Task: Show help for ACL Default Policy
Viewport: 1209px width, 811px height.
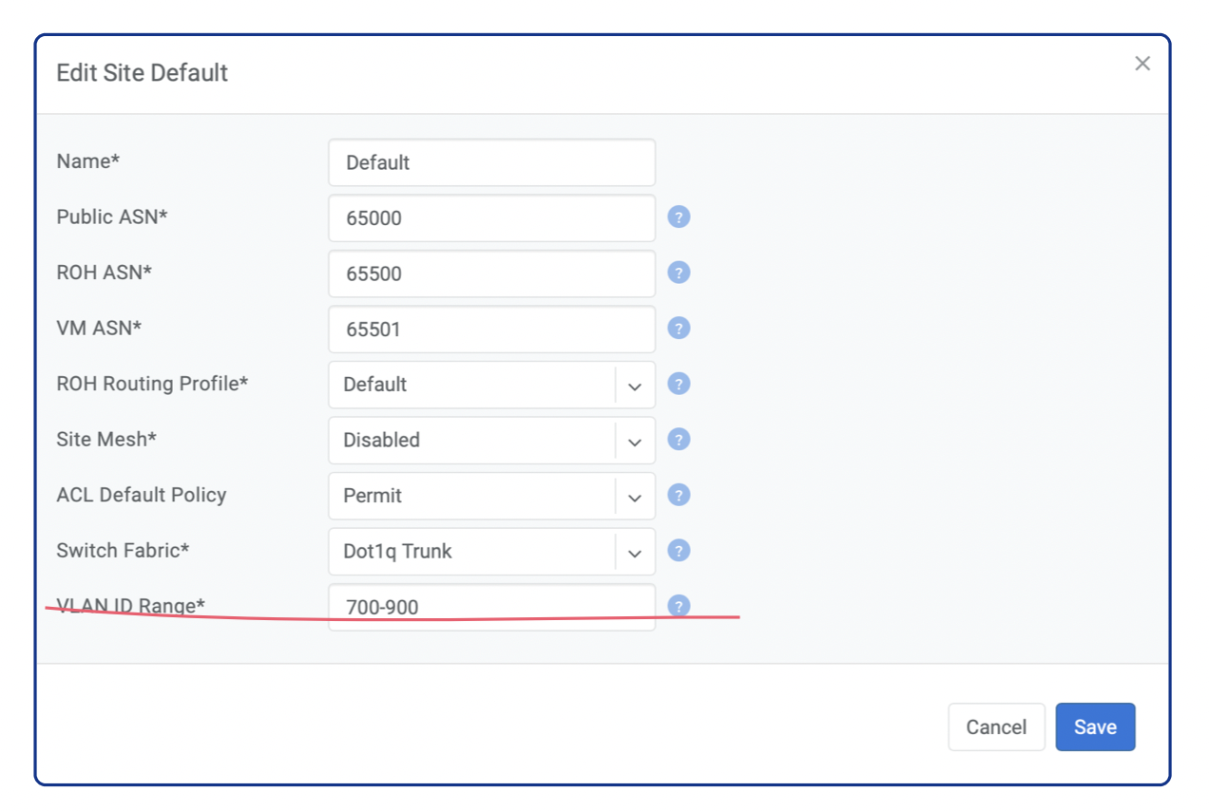Action: (678, 495)
